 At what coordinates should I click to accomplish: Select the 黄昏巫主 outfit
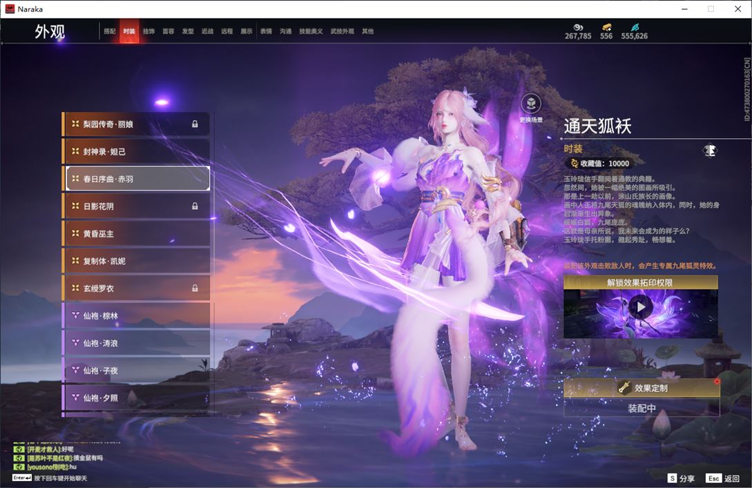click(136, 233)
